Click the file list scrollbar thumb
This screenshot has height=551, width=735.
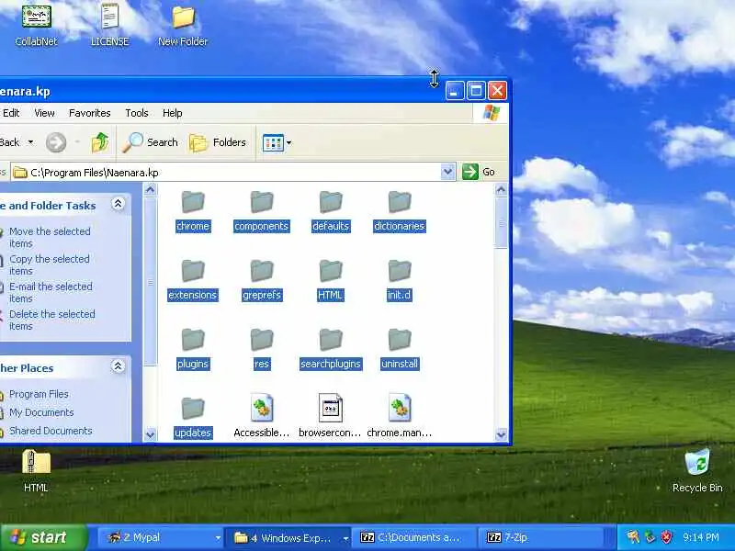click(x=501, y=224)
